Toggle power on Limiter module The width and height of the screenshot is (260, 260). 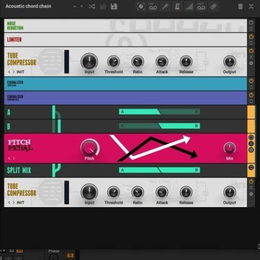[251, 37]
